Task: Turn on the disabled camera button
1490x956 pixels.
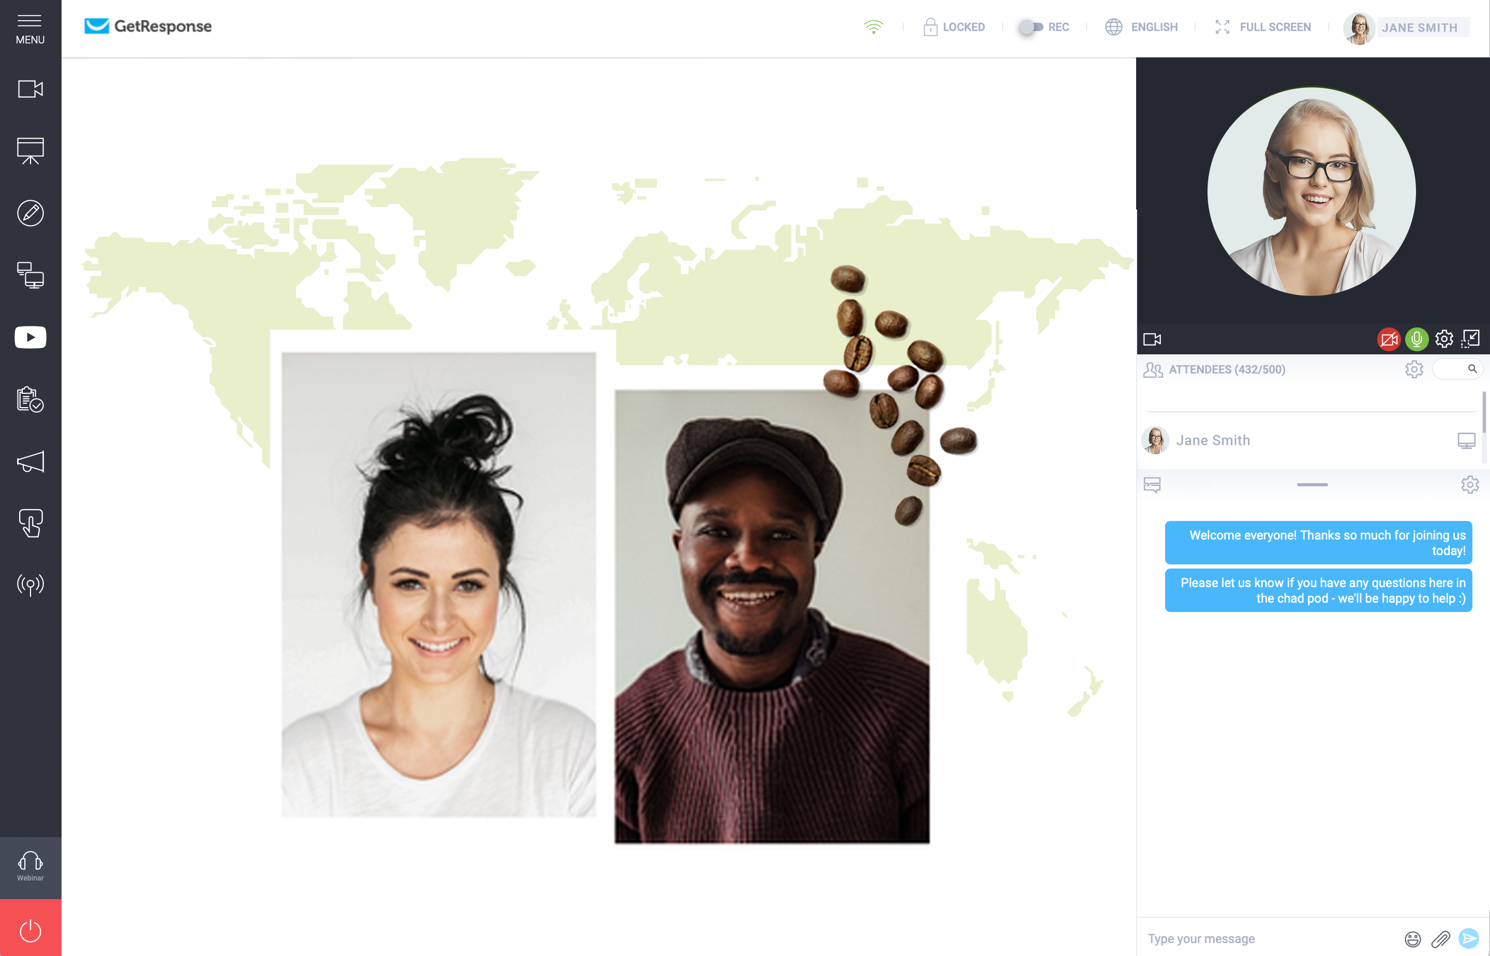Action: [x=1388, y=339]
